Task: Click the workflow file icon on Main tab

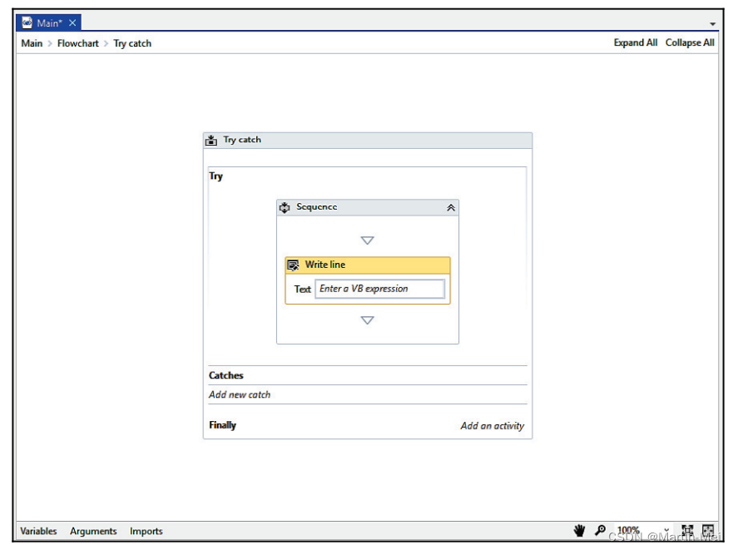Action: [27, 22]
